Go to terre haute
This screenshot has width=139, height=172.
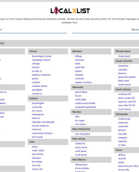37,137
